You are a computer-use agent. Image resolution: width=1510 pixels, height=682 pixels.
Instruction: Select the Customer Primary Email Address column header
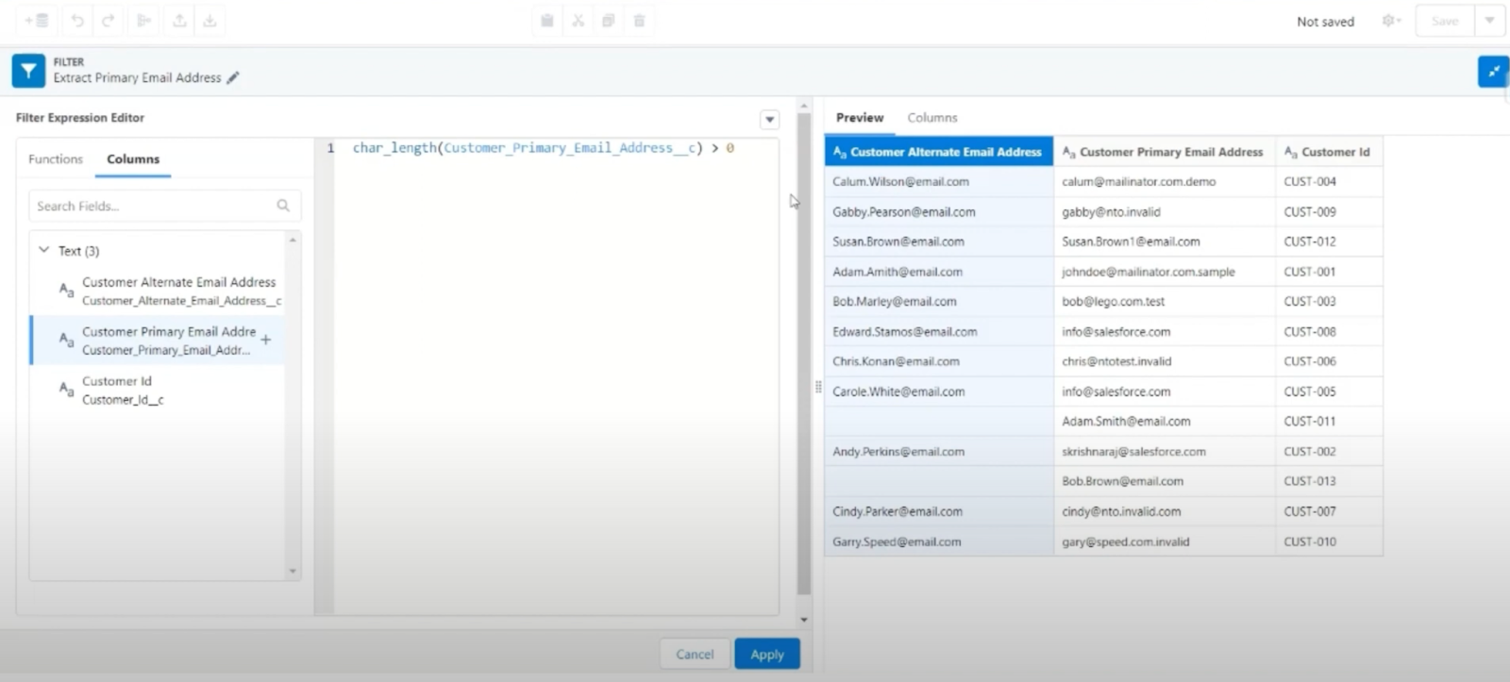1165,151
